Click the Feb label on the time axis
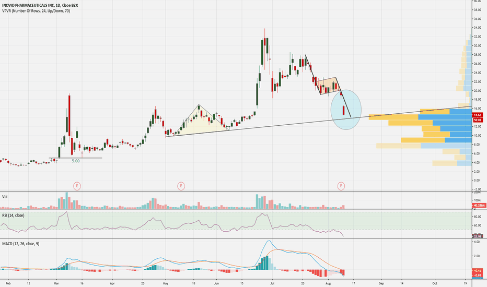The width and height of the screenshot is (487, 287). click(8, 283)
